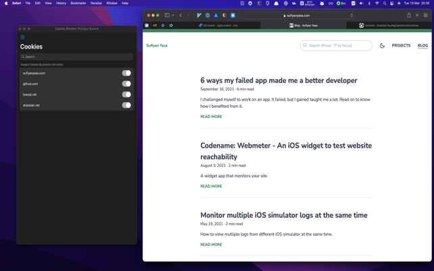The image size is (434, 271).
Task: Go to the BLOG page link
Action: tap(423, 45)
